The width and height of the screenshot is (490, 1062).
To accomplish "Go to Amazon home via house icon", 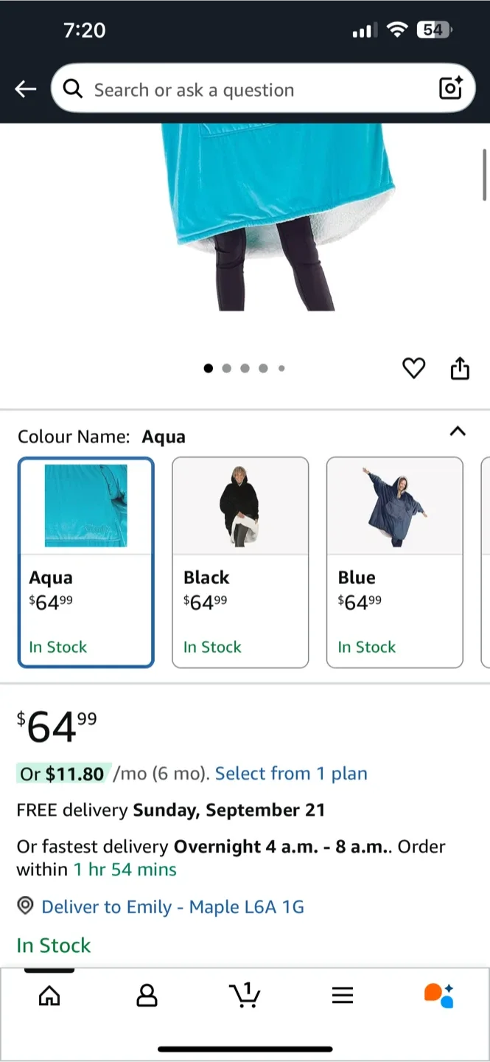I will click(49, 996).
